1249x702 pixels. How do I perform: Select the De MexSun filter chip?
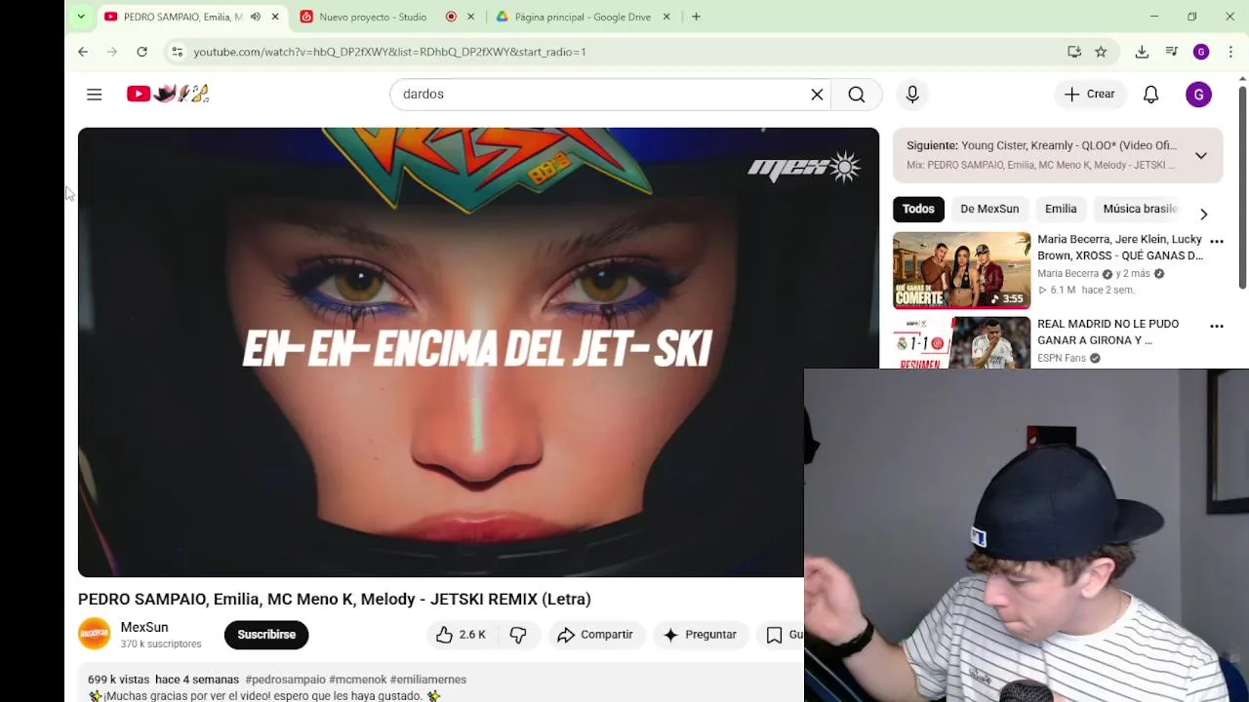[989, 209]
